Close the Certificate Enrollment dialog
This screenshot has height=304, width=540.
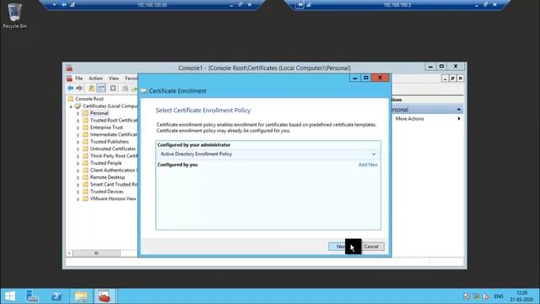tap(380, 78)
